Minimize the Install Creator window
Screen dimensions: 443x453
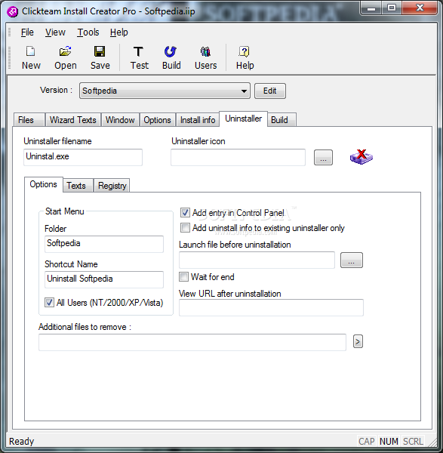(x=371, y=8)
